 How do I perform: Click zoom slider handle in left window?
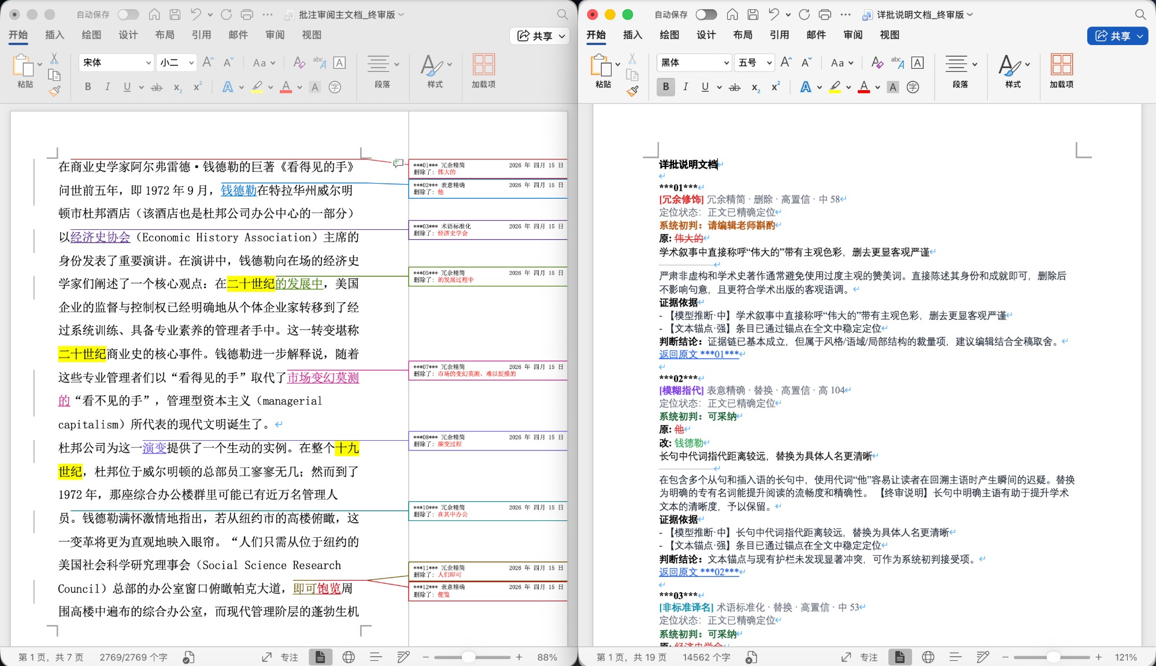coord(469,657)
